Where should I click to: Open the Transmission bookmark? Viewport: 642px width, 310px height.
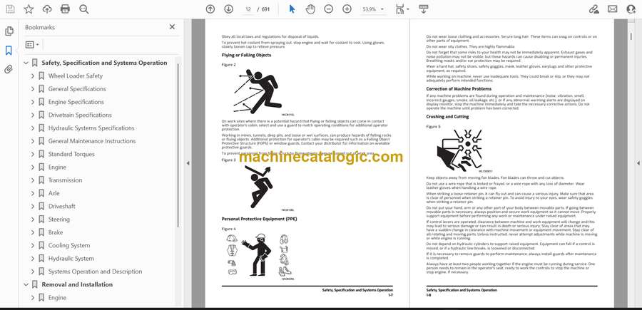pyautogui.click(x=65, y=180)
